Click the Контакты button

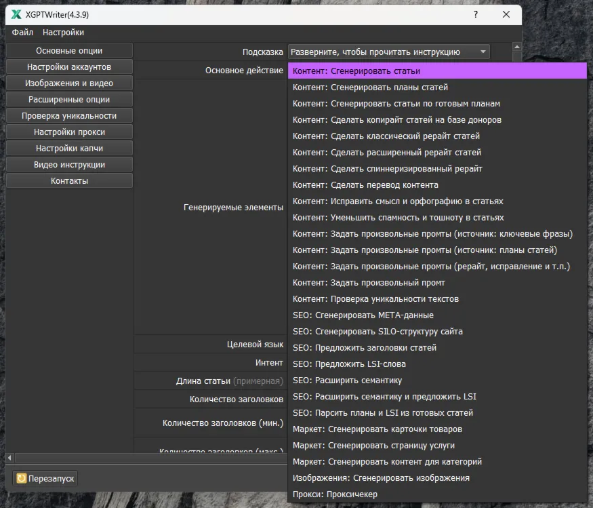tap(69, 181)
